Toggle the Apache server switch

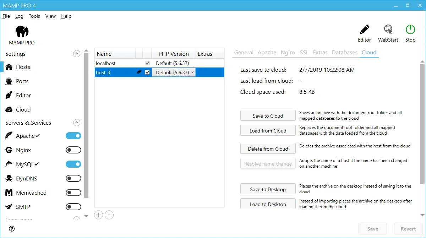click(73, 136)
